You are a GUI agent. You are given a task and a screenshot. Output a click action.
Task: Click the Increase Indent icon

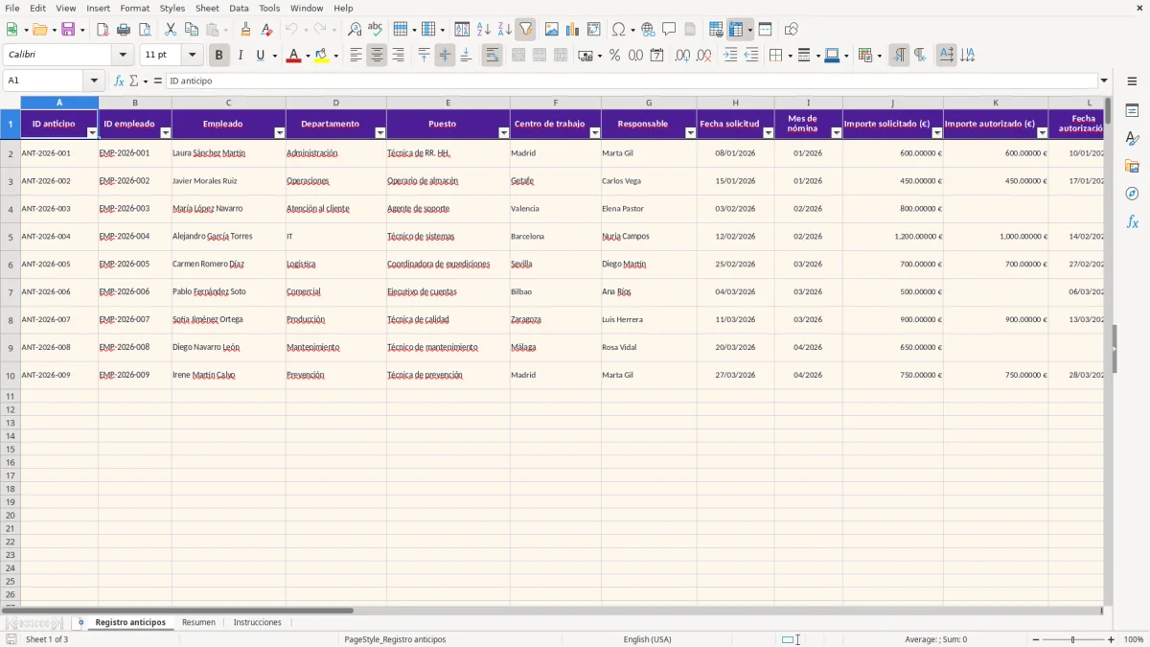pyautogui.click(x=730, y=56)
